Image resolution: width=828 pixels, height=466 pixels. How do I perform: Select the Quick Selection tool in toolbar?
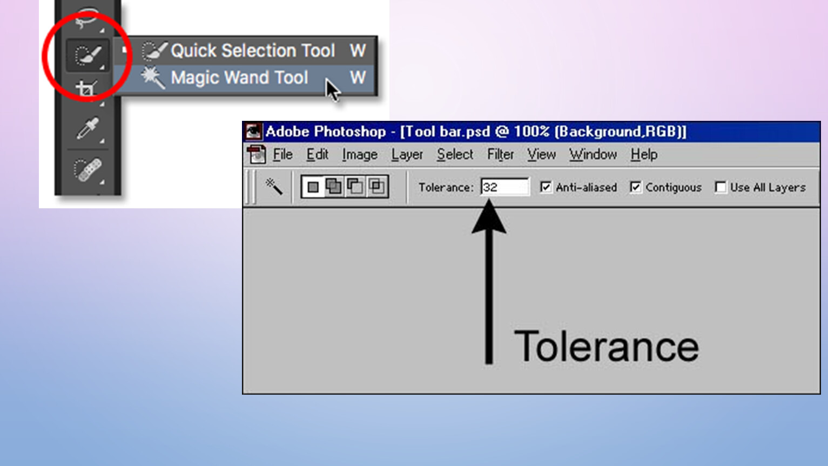point(87,55)
